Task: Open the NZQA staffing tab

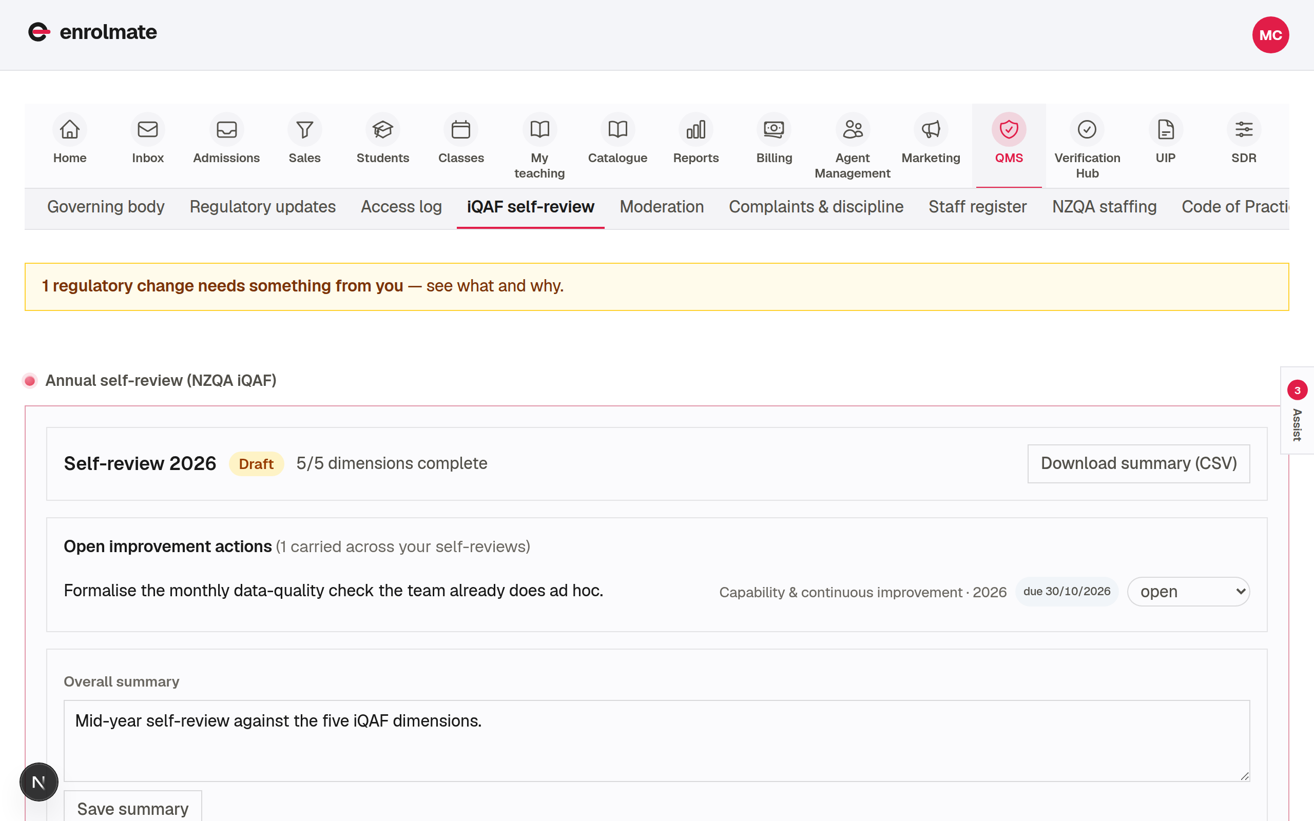Action: [1105, 207]
